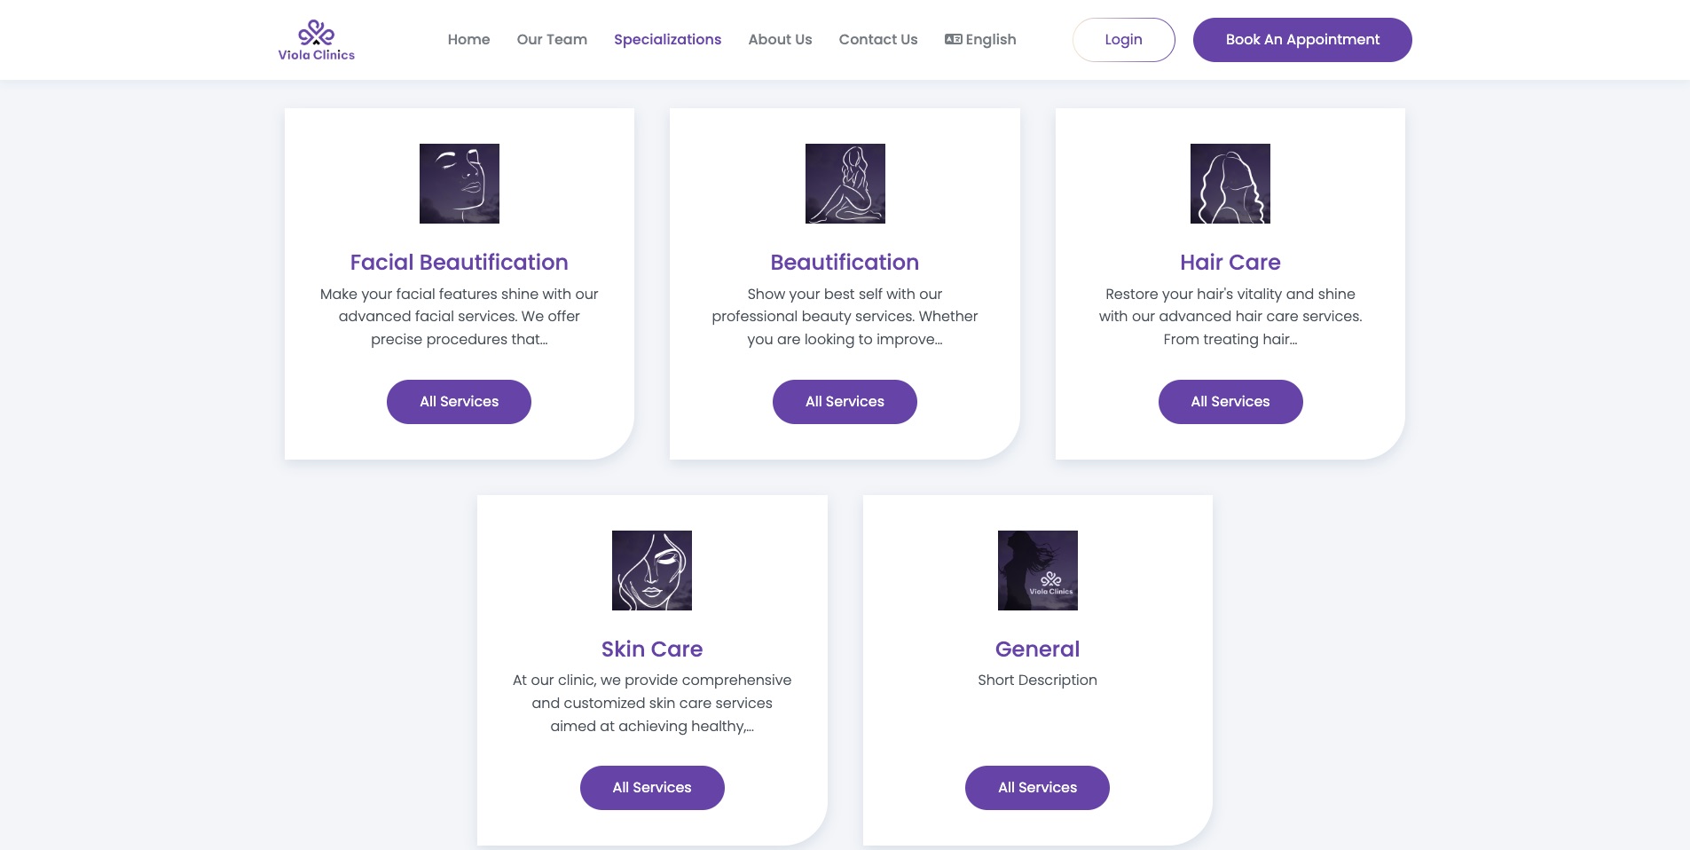Open the General specialization image
The image size is (1690, 850).
1038,571
